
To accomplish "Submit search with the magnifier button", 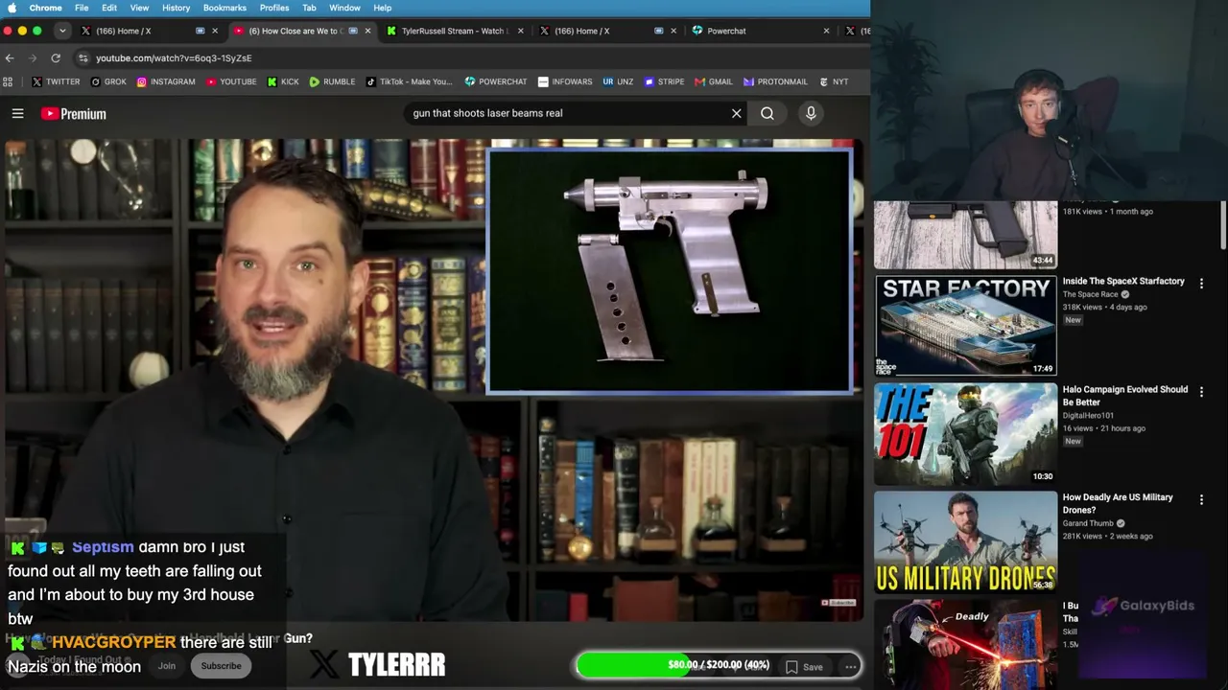I will (x=767, y=113).
